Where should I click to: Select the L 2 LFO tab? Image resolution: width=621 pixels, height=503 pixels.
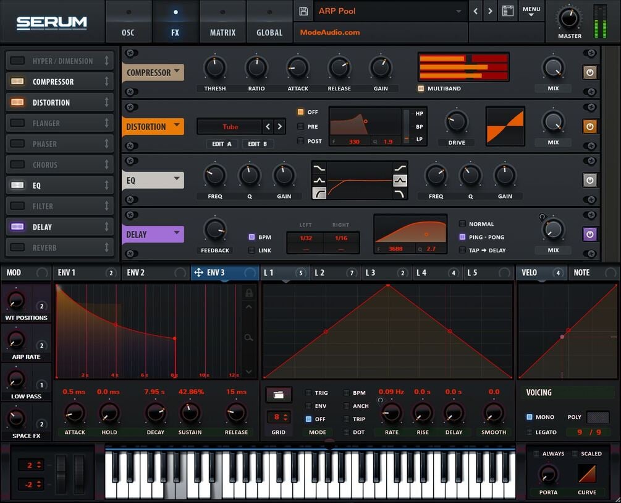pyautogui.click(x=335, y=272)
